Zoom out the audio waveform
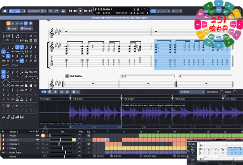 (x=62, y=92)
